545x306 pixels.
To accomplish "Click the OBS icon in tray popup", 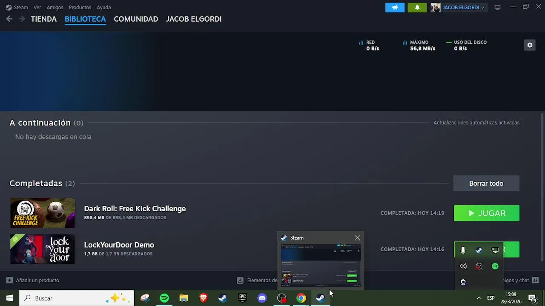I will [479, 266].
